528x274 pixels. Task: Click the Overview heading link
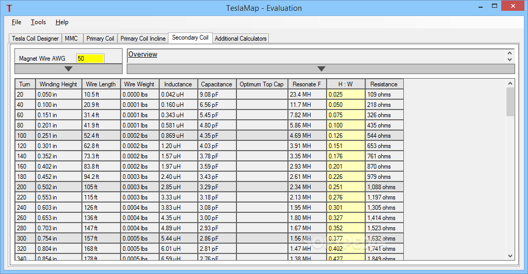[x=143, y=54]
